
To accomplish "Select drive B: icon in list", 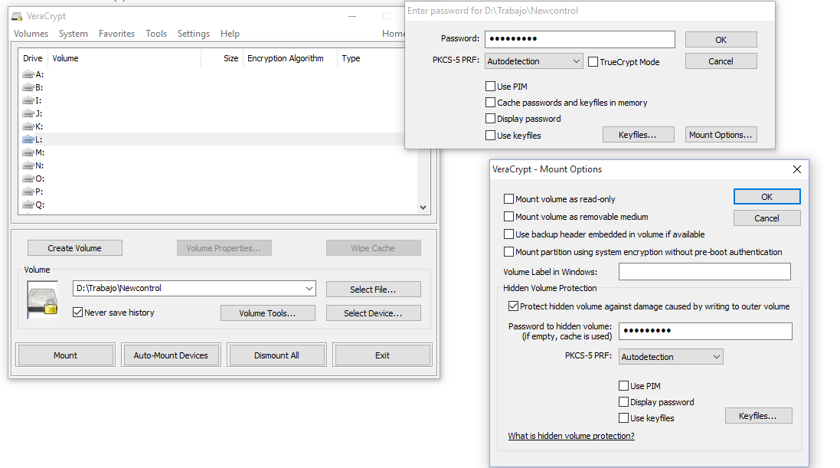I will (28, 87).
